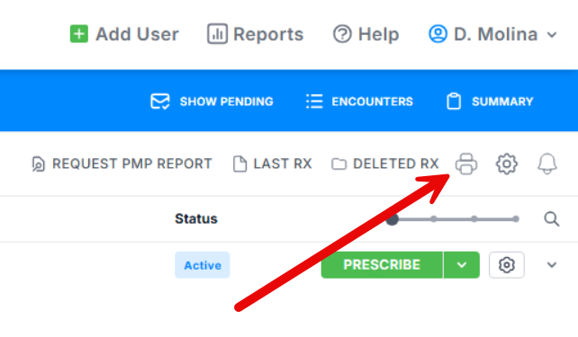Expand the row chevron at far right
Image resolution: width=578 pixels, height=337 pixels.
(x=552, y=265)
